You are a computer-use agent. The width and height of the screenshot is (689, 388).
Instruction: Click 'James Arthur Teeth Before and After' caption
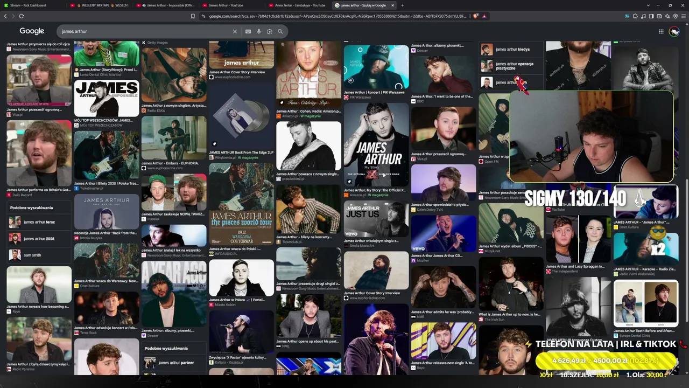coord(644,331)
